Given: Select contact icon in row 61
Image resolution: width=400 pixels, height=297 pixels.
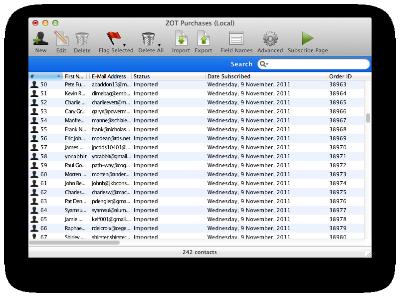Looking at the screenshot, I should tap(34, 183).
